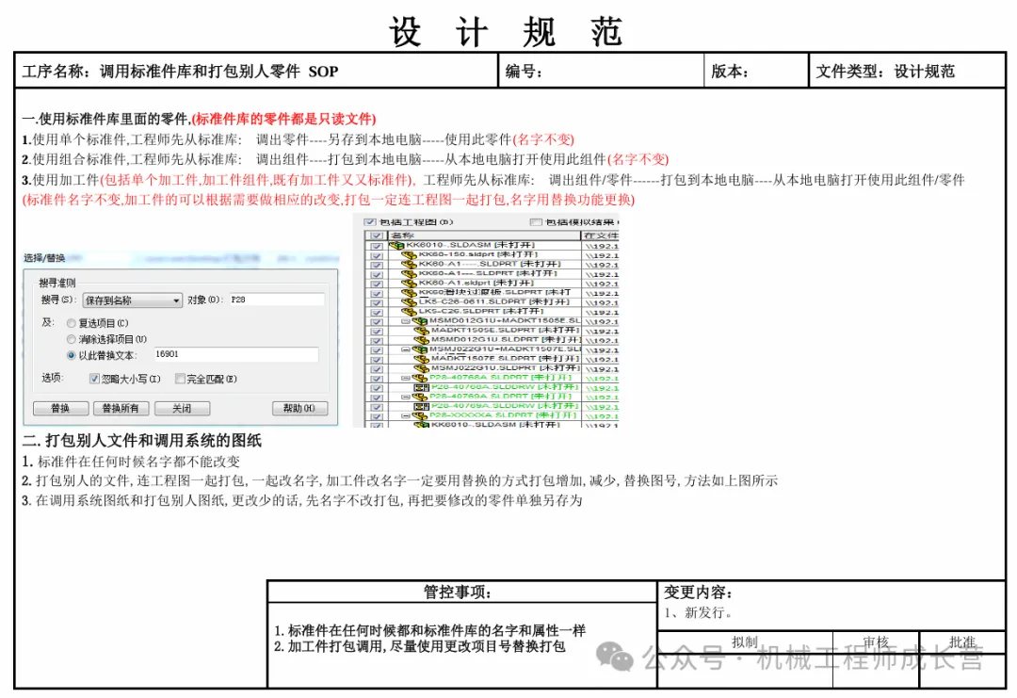Click the part icon beside KK60-150.sldprt
The width and height of the screenshot is (1017, 698).
[x=409, y=255]
